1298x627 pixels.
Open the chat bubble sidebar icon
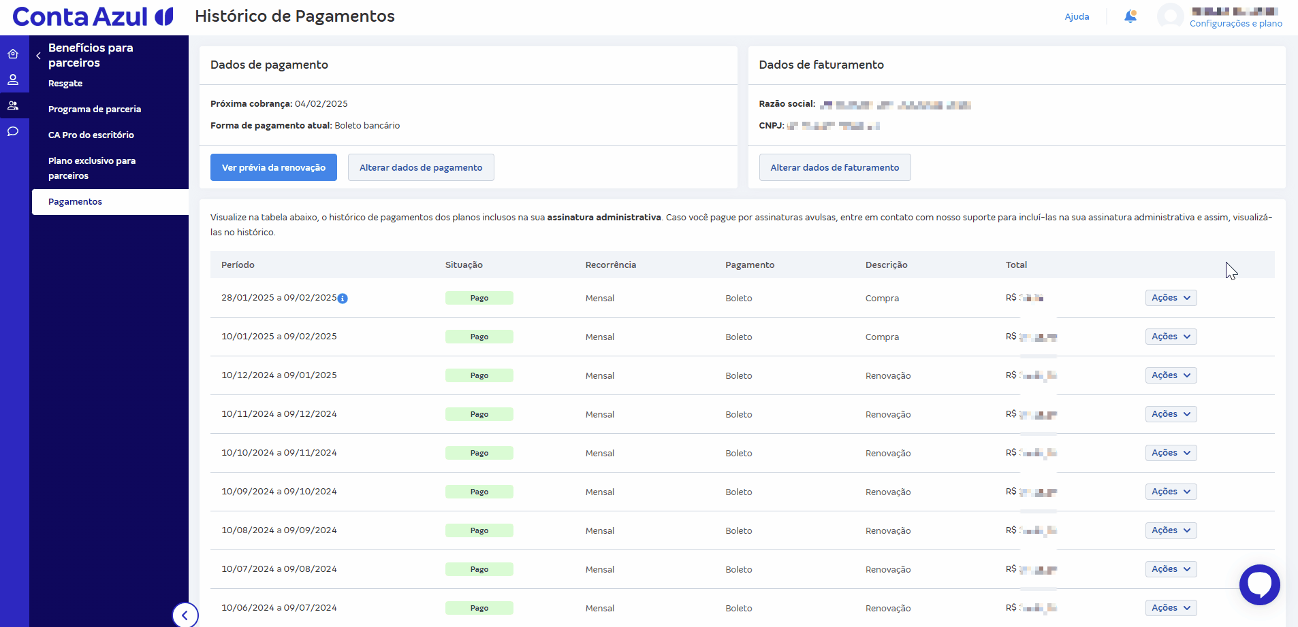pyautogui.click(x=13, y=131)
